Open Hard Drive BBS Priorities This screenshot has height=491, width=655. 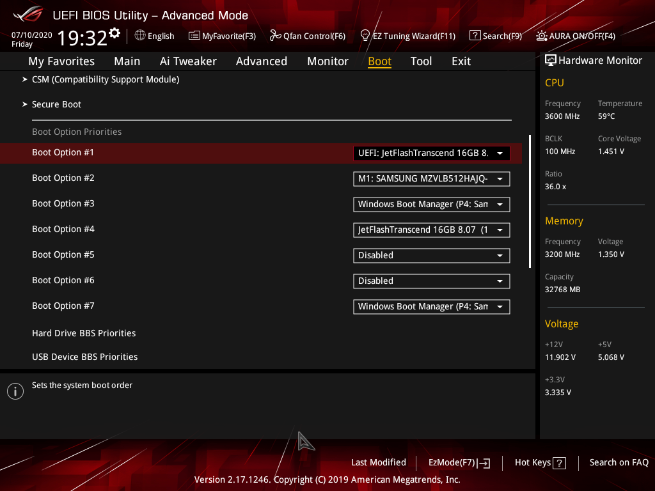[x=84, y=333]
